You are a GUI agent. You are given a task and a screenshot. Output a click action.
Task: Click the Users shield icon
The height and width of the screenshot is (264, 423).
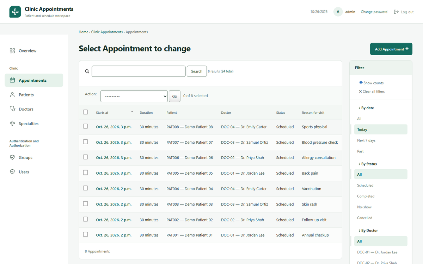pos(12,172)
